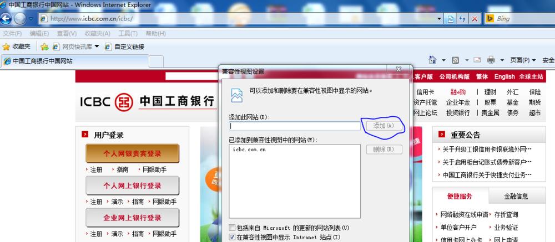Click the red Stop loading icon
The image size is (555, 242).
tap(475, 19)
